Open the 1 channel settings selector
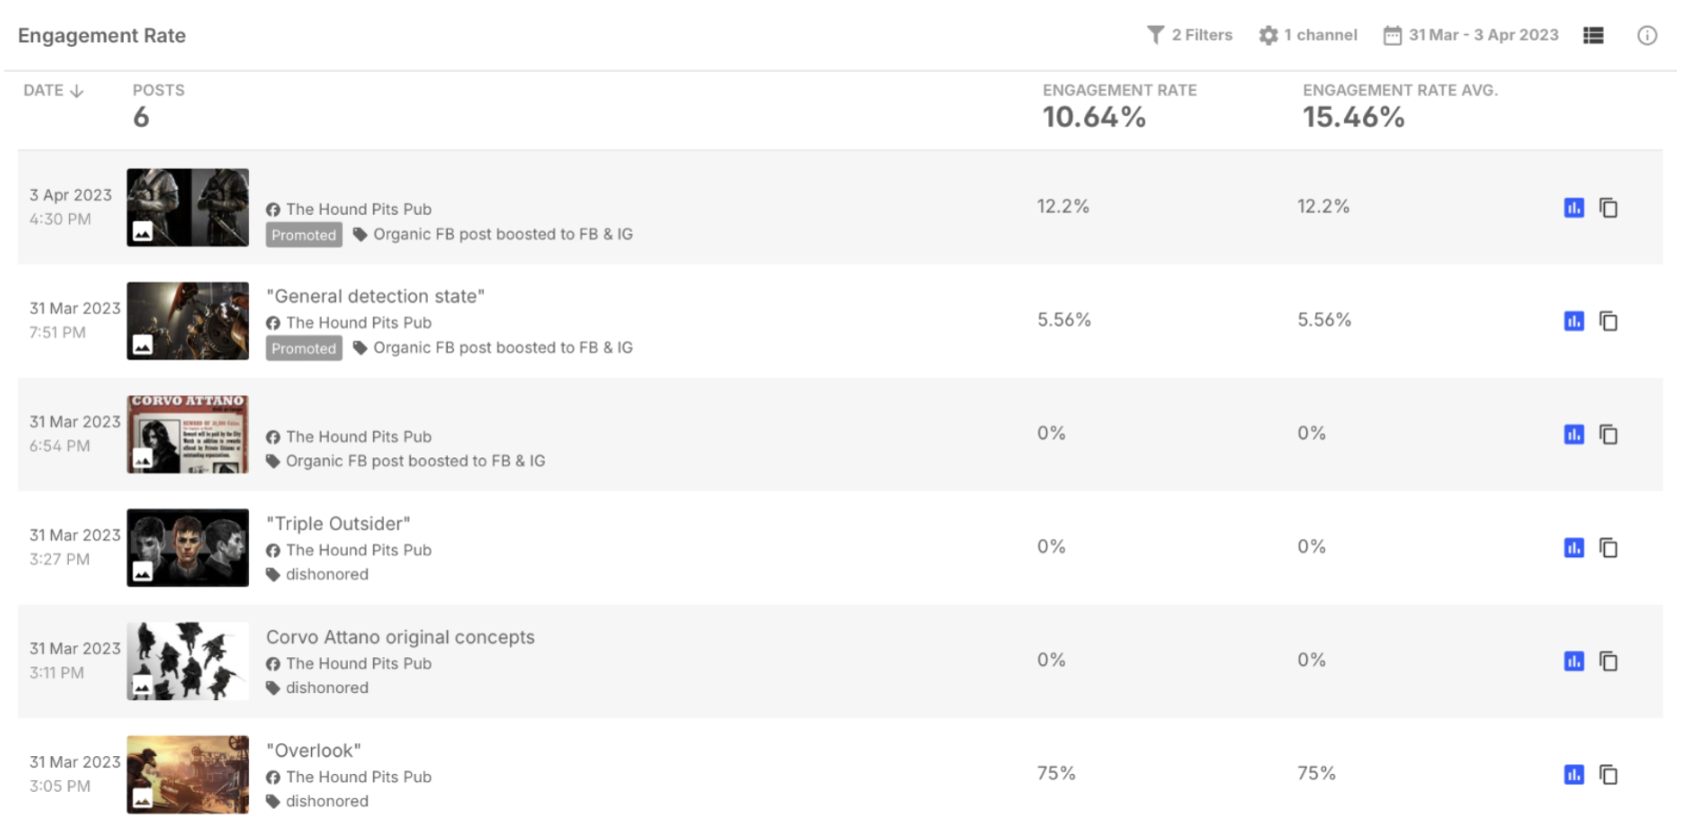The width and height of the screenshot is (1681, 821). (1307, 35)
